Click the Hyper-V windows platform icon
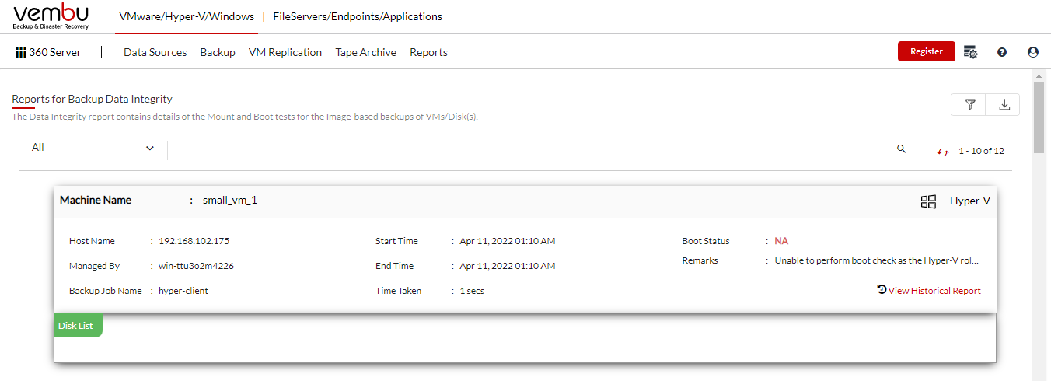 pyautogui.click(x=928, y=201)
